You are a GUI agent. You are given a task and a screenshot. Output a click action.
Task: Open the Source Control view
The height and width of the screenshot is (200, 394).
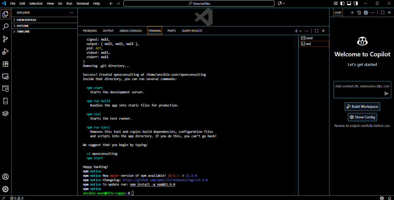pyautogui.click(x=5, y=39)
